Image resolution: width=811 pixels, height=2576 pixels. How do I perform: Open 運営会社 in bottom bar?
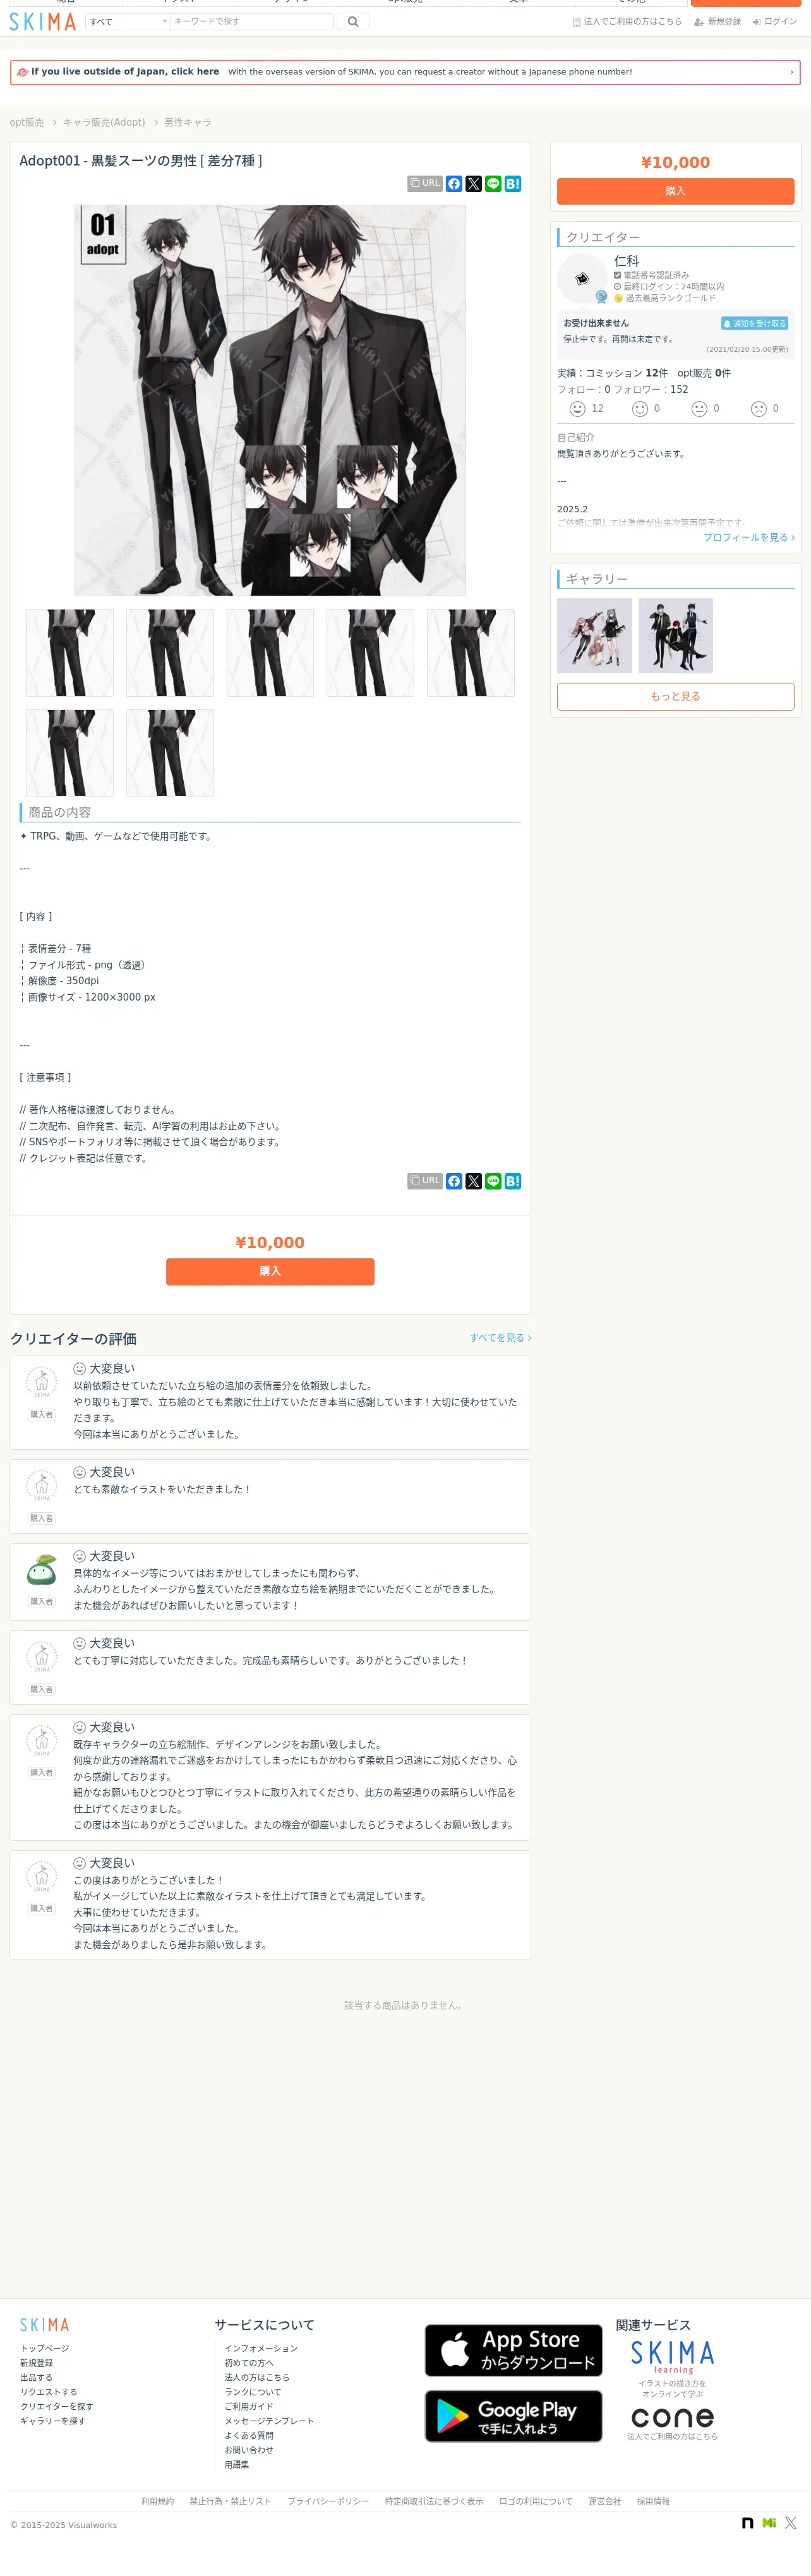(605, 2501)
